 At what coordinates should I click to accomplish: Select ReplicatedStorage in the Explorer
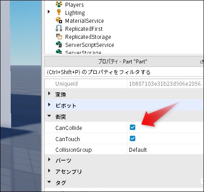(88, 37)
